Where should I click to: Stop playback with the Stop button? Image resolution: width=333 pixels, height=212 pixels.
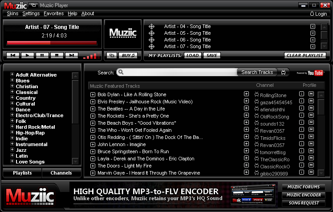(57, 55)
